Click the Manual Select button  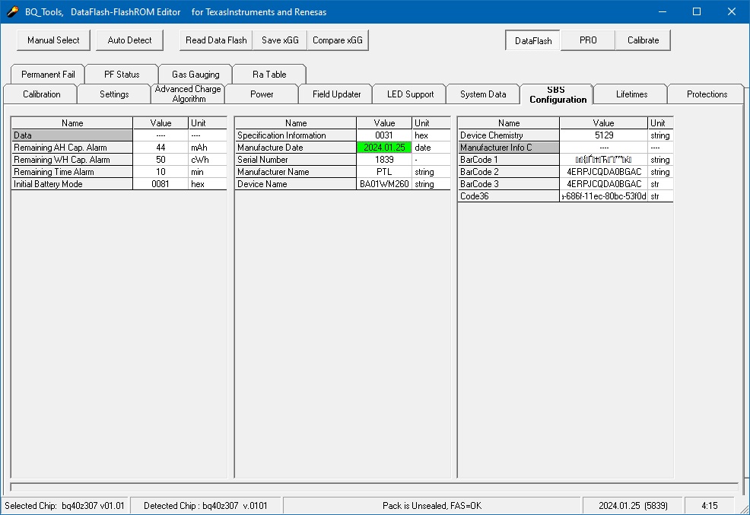tap(53, 40)
